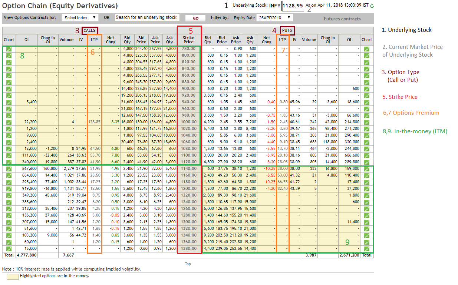The height and width of the screenshot is (285, 458).
Task: Open puts chart icon for 880.00 strike
Action: point(367,82)
